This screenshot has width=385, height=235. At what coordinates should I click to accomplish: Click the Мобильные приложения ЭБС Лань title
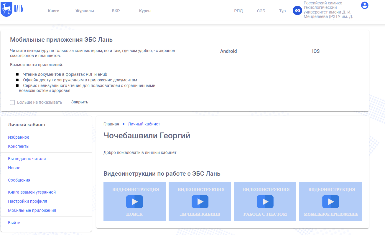coord(61,40)
